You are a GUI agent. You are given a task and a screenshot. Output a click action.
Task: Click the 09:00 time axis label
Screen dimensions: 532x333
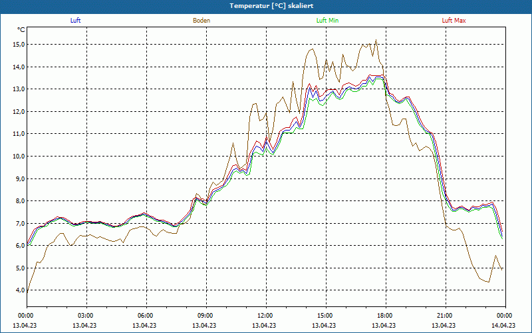[204, 316]
